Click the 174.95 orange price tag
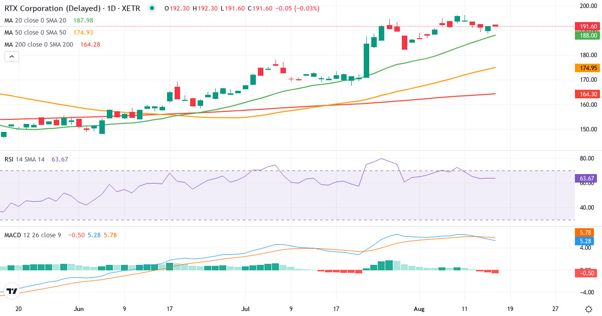The image size is (602, 316). [x=588, y=68]
